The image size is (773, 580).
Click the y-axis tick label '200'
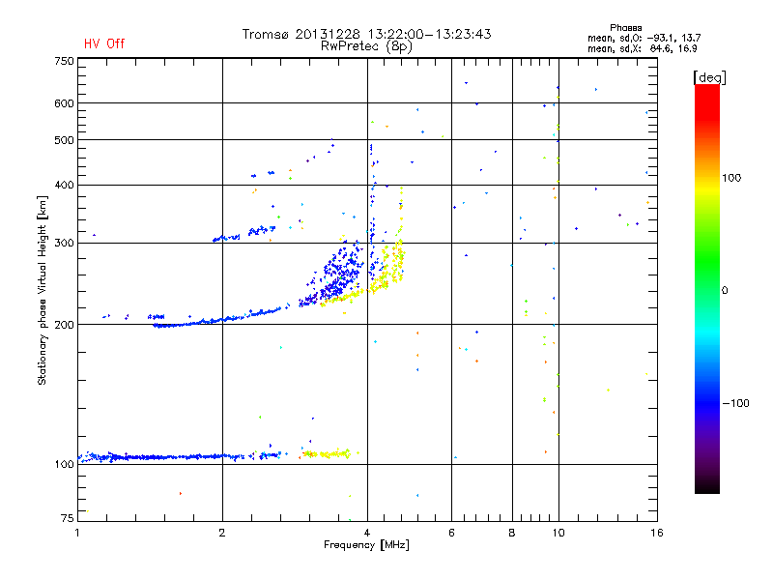tap(64, 325)
